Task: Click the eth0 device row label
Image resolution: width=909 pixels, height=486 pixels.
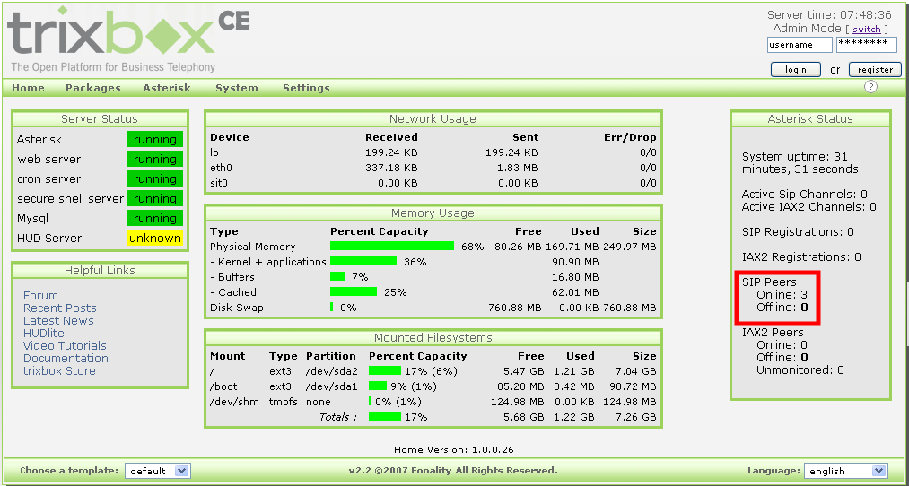Action: 220,168
